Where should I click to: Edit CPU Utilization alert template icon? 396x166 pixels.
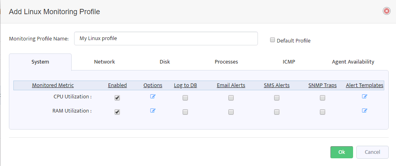364,96
